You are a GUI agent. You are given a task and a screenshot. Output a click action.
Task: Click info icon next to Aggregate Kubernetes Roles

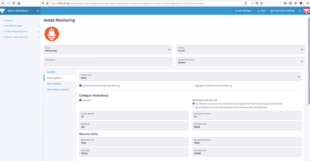pos(231,86)
